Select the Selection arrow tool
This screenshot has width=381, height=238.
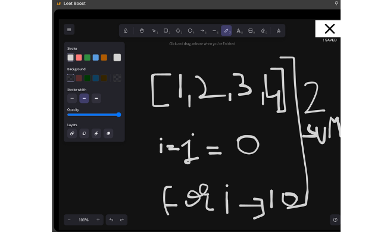(x=154, y=31)
